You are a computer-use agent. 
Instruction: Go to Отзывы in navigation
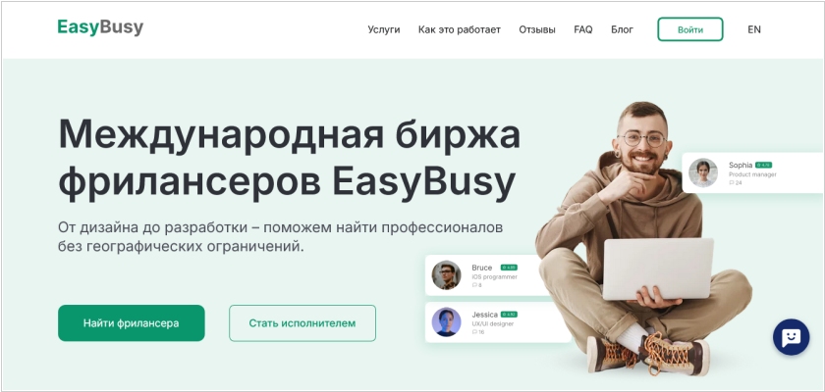(x=537, y=30)
